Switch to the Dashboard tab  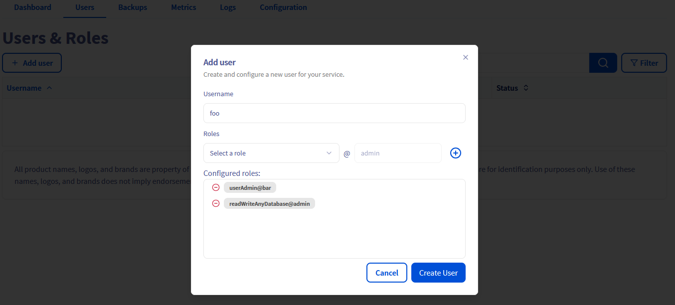point(32,7)
